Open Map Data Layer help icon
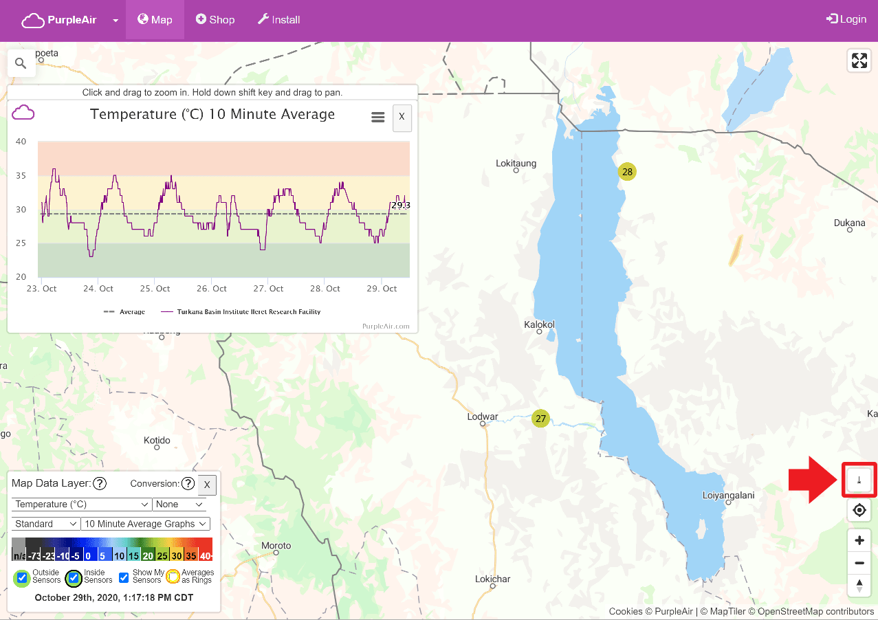The height and width of the screenshot is (620, 878). (100, 484)
